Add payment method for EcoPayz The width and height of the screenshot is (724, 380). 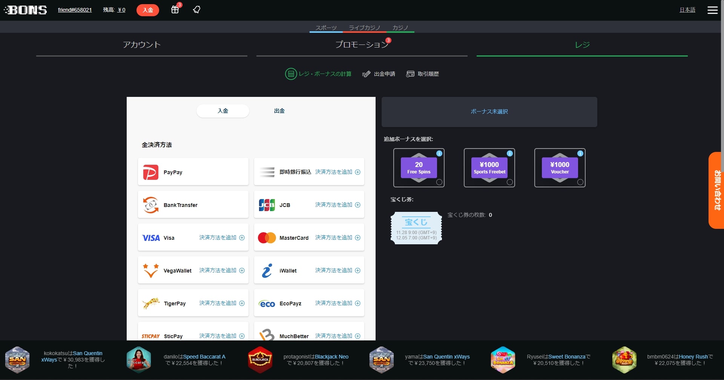point(337,303)
